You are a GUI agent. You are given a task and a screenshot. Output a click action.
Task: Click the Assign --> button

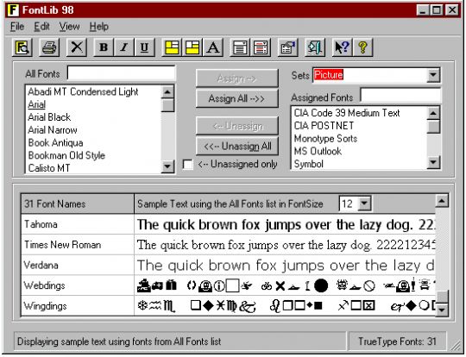[x=236, y=78]
